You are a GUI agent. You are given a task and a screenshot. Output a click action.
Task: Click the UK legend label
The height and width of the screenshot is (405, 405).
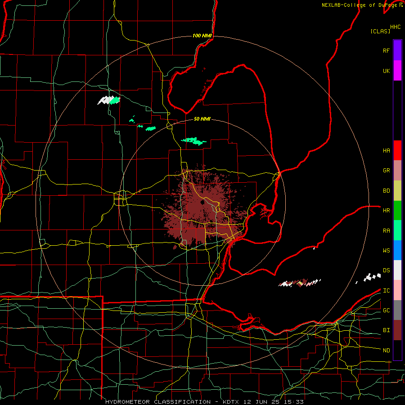[386, 71]
